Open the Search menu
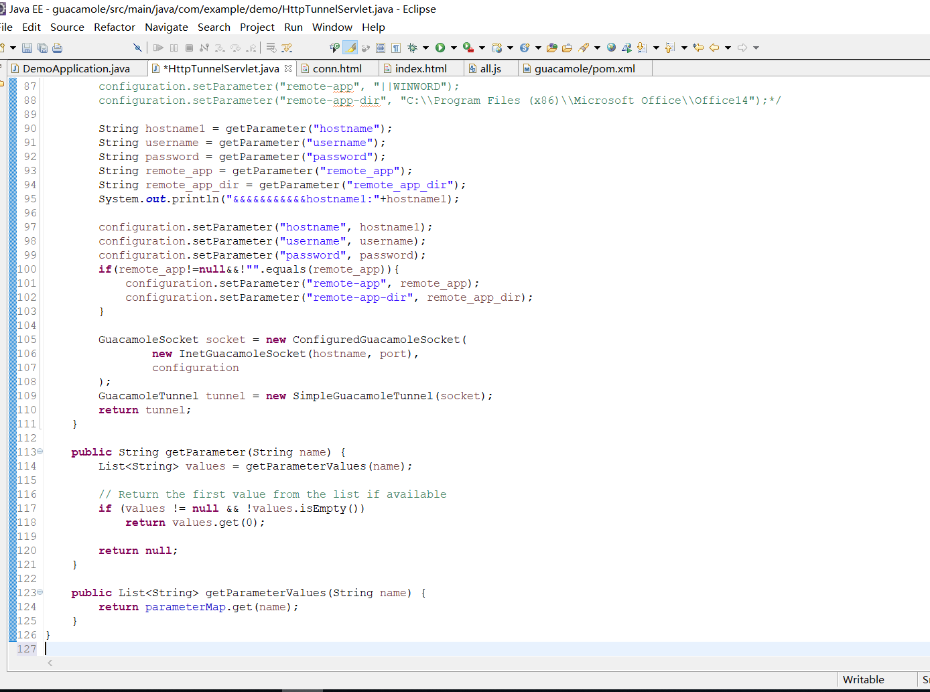The width and height of the screenshot is (930, 692). (214, 27)
